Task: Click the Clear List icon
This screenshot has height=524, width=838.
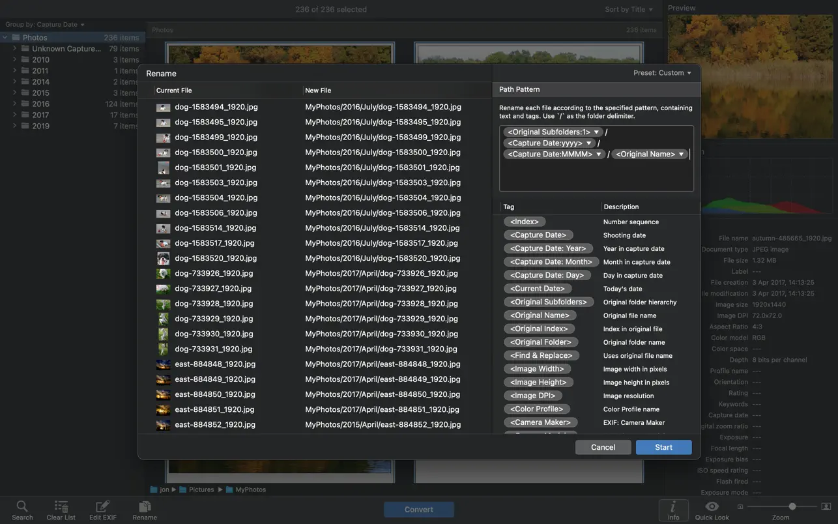Action: [61, 507]
